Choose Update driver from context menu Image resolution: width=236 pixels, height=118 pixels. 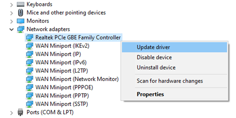pos(174,47)
